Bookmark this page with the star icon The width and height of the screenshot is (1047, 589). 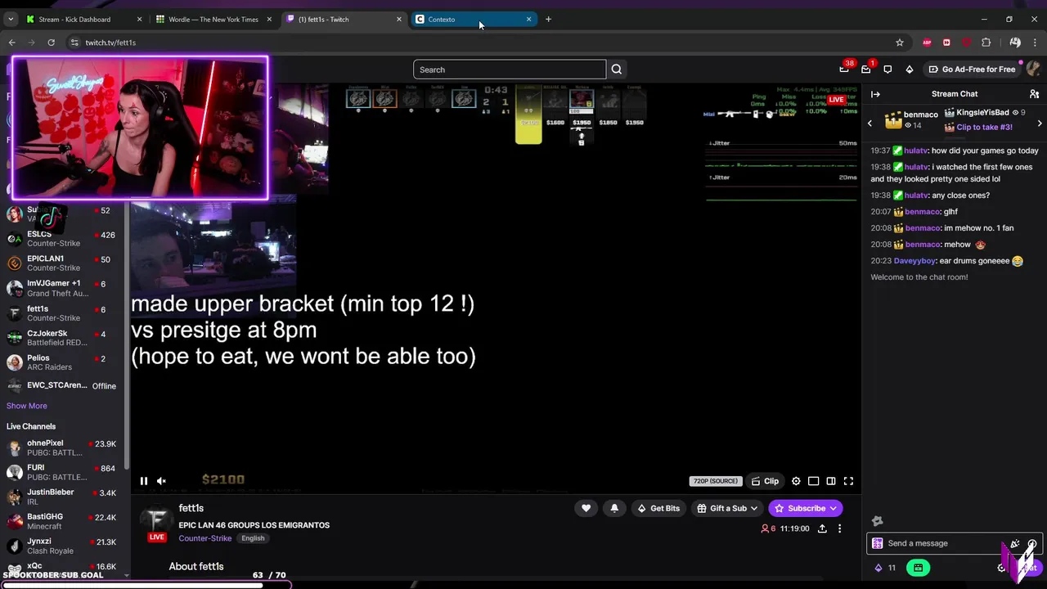click(x=900, y=43)
